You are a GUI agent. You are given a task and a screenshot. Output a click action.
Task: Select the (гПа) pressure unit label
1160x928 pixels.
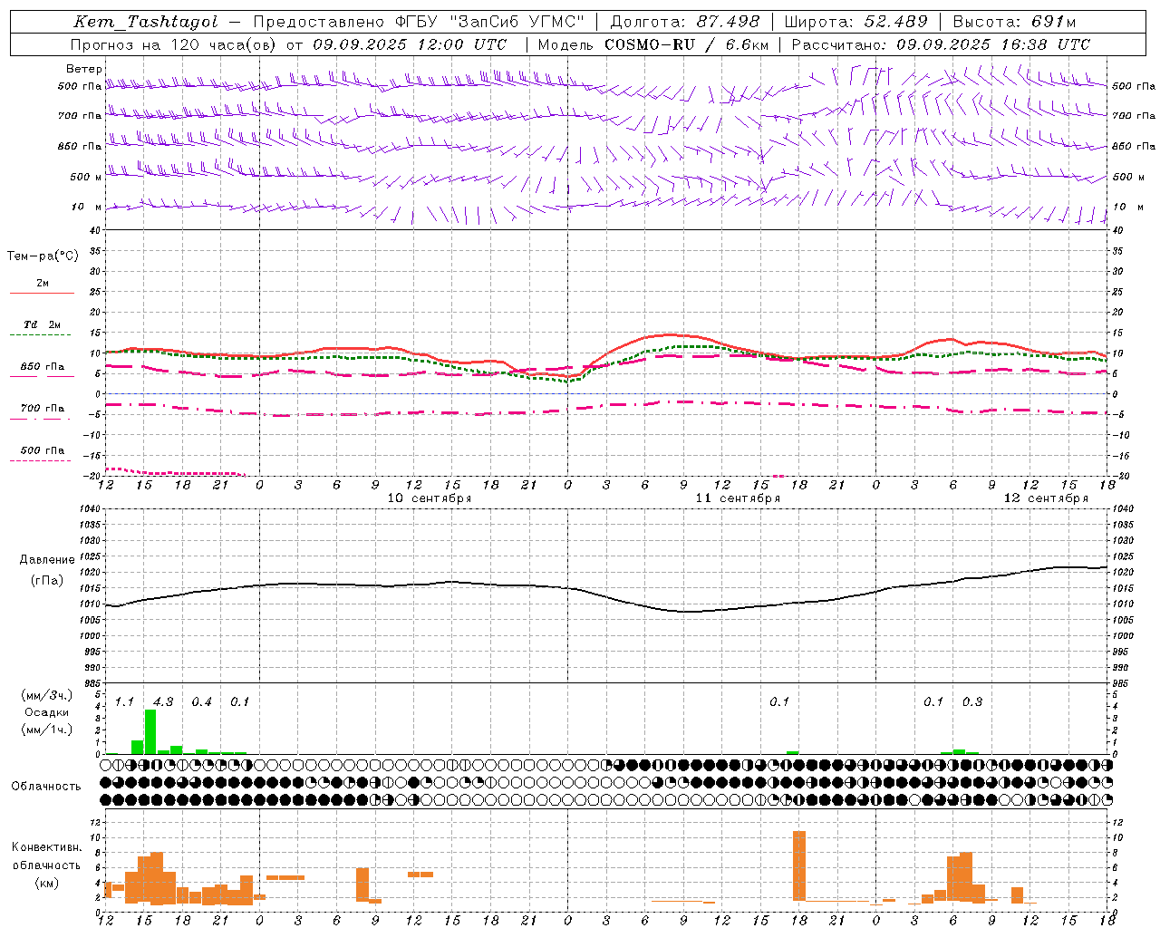point(47,581)
